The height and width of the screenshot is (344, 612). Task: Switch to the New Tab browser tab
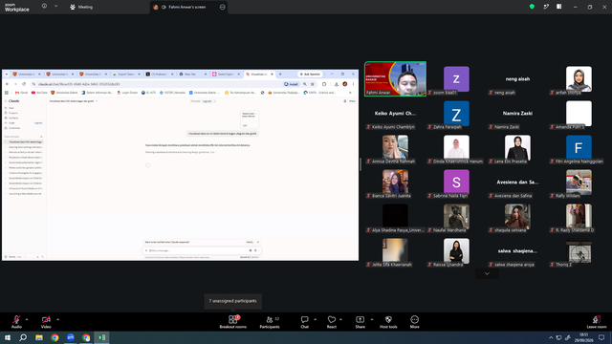pyautogui.click(x=192, y=75)
